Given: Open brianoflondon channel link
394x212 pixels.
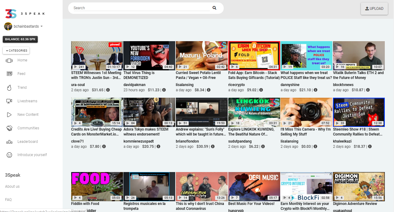Looking at the screenshot, I should coord(188,141).
